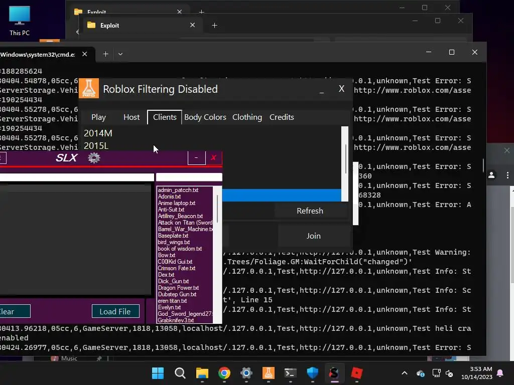Click Load File in SLX
This screenshot has height=385, width=514.
[x=115, y=311]
